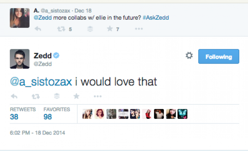Open the gear settings menu beside Following

tap(189, 56)
